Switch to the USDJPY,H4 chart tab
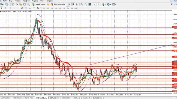The width and height of the screenshot is (177, 99). [17, 98]
